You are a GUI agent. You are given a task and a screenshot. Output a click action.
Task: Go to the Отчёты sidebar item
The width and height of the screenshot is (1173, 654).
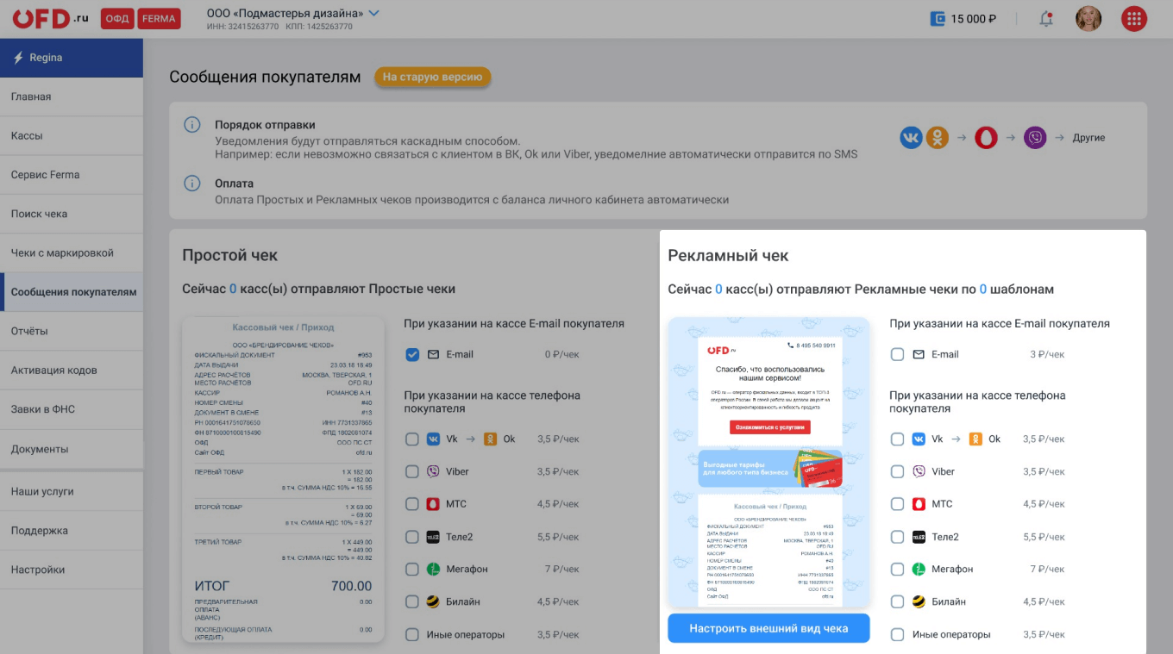[72, 331]
